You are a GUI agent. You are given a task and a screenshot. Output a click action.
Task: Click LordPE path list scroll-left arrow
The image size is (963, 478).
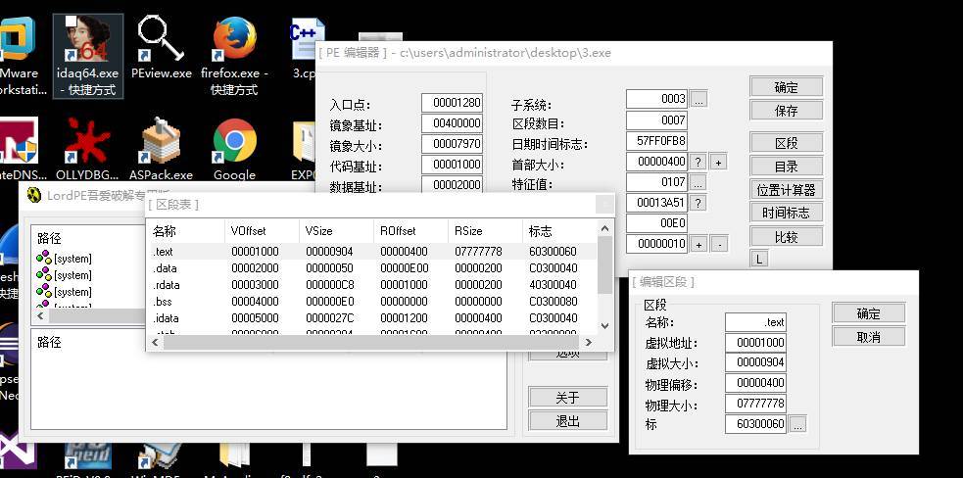[x=40, y=315]
